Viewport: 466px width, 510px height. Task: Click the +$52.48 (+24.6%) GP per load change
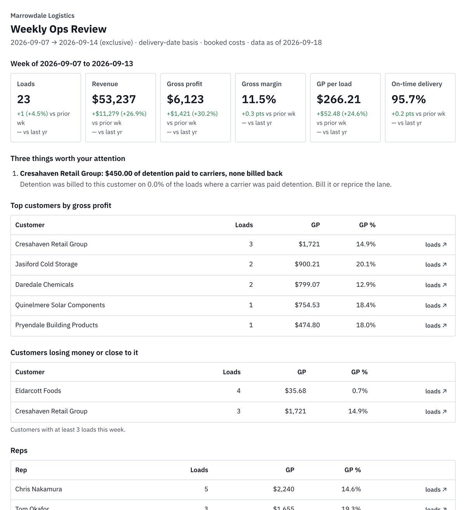[342, 114]
